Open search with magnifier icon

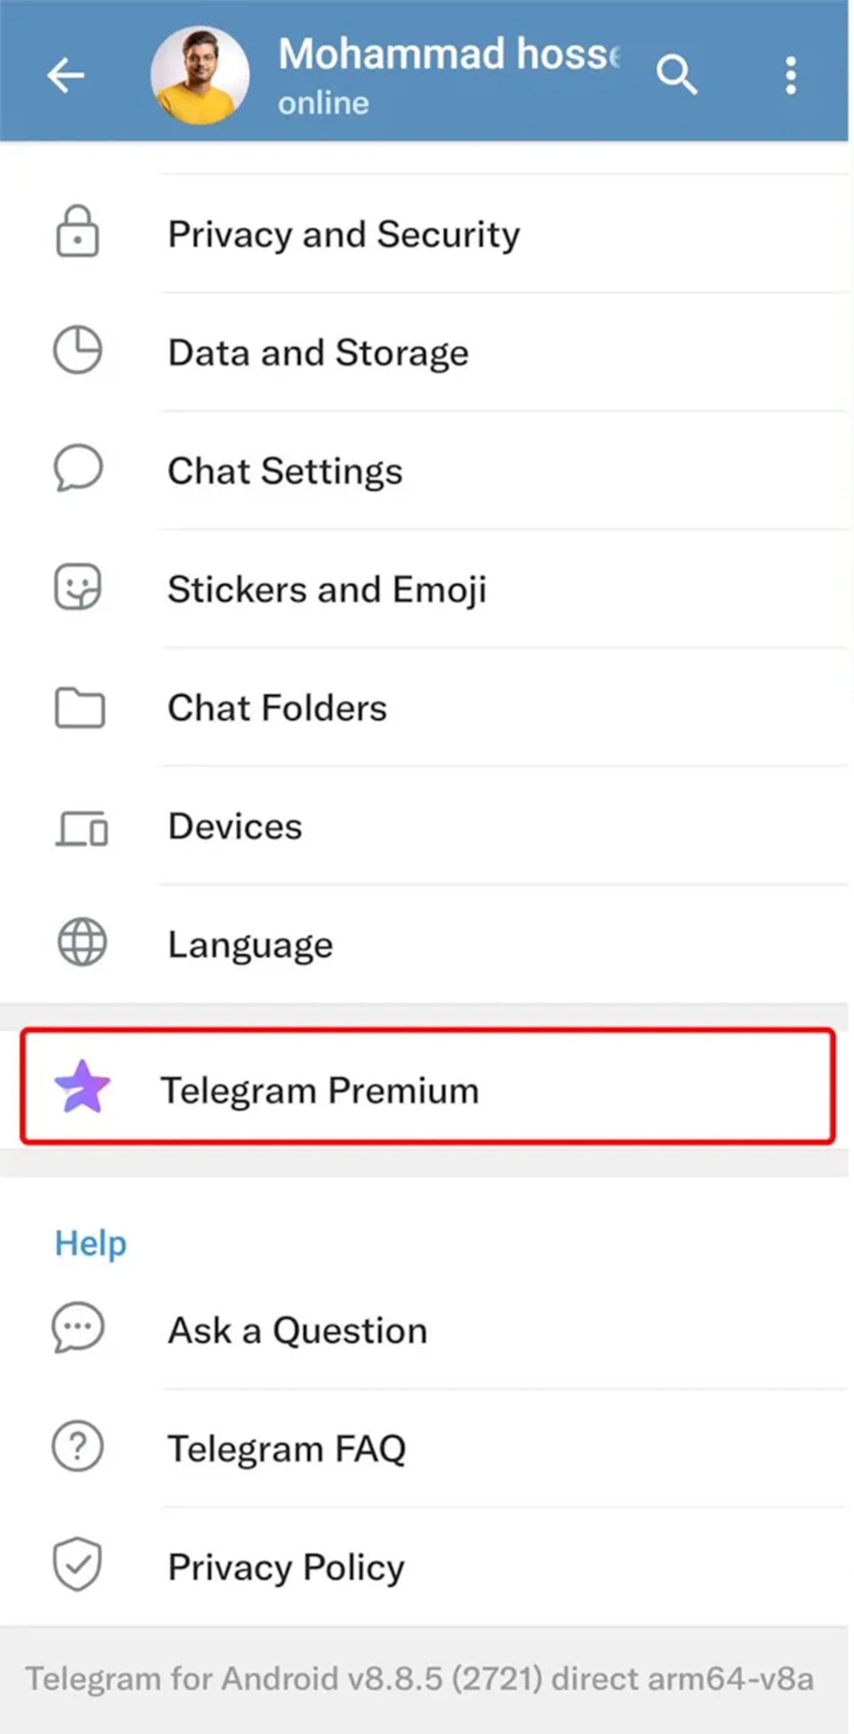[676, 75]
